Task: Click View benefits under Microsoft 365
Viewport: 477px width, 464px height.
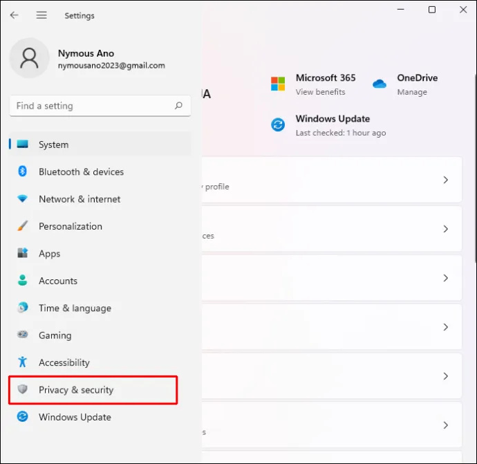Action: [321, 92]
